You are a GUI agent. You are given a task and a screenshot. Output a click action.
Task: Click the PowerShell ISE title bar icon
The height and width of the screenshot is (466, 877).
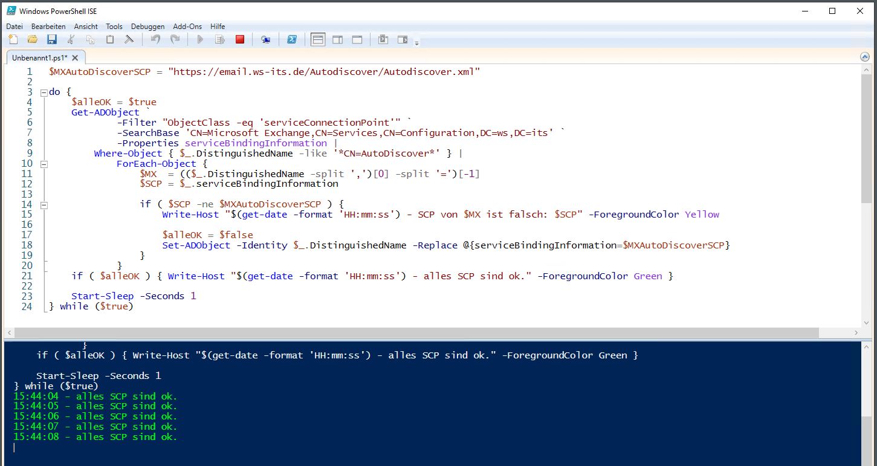(x=10, y=11)
